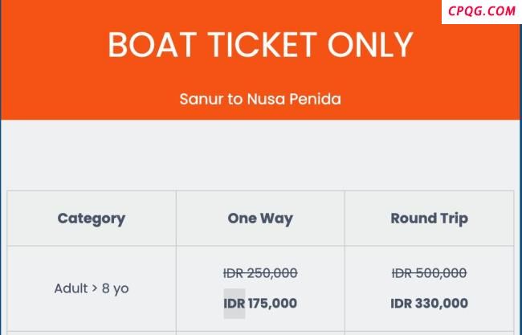Viewport: 522px width, 335px height.
Task: Click the word BOAT in the heading
Action: pos(153,45)
